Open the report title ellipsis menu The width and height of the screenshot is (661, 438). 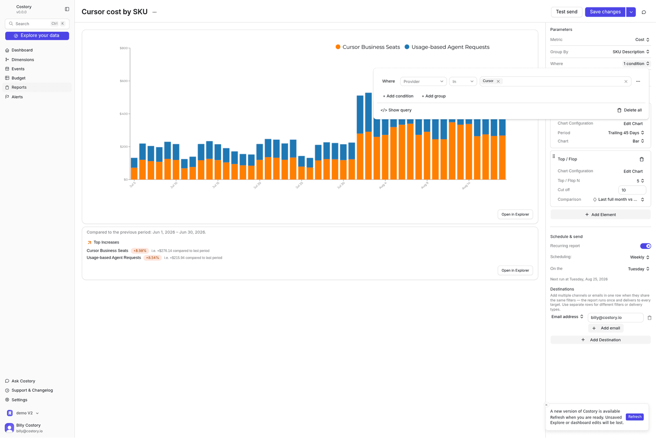pos(155,12)
